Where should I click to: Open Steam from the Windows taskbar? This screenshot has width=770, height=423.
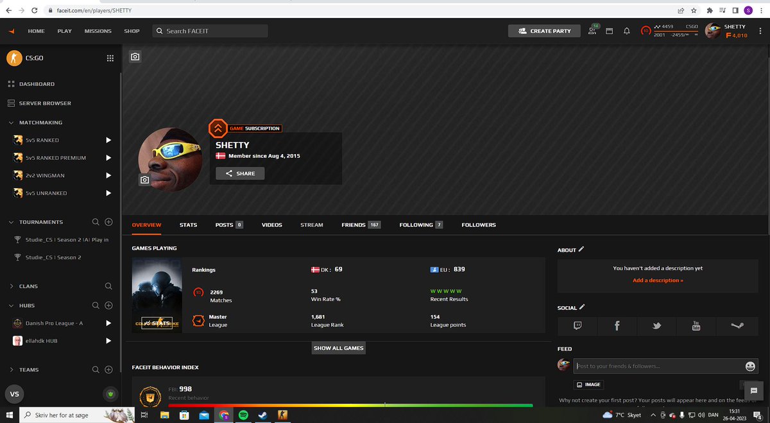pyautogui.click(x=263, y=415)
